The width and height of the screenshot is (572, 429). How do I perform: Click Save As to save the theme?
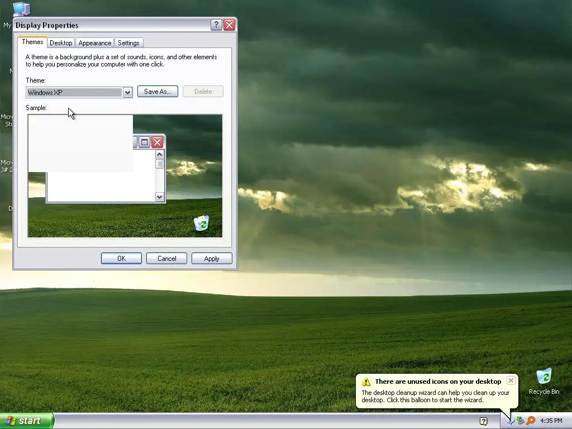tap(158, 92)
